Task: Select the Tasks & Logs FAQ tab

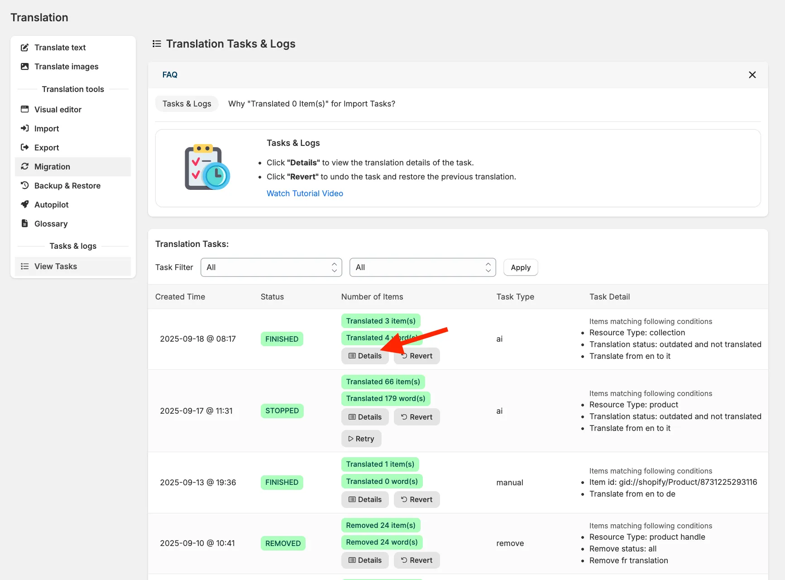Action: tap(187, 104)
